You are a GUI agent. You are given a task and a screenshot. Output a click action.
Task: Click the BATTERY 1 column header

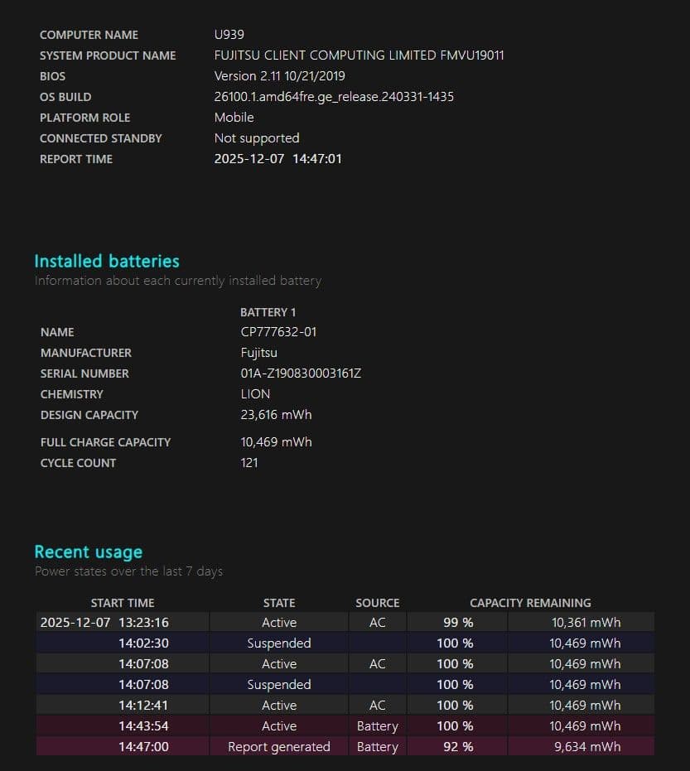(268, 312)
